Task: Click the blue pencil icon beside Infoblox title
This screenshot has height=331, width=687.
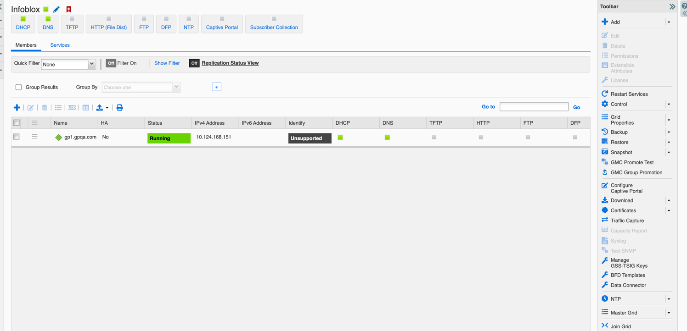Action: (56, 9)
